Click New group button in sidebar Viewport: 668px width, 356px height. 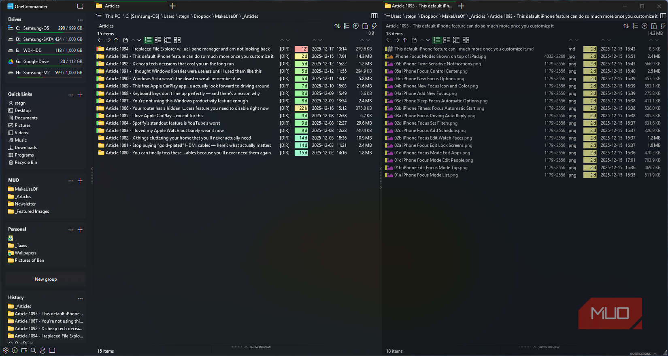46,279
